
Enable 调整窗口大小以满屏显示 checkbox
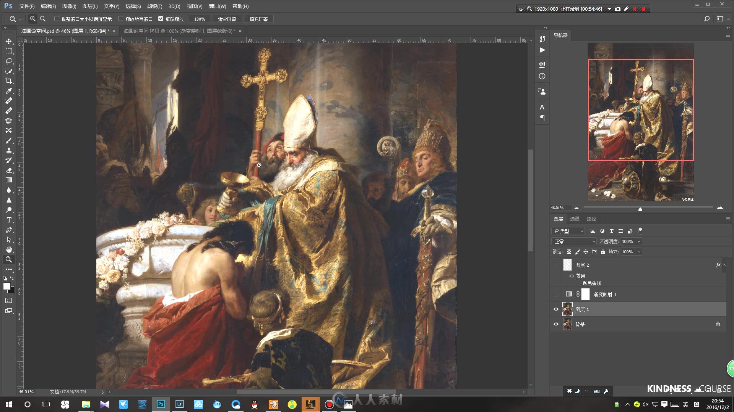pos(57,19)
